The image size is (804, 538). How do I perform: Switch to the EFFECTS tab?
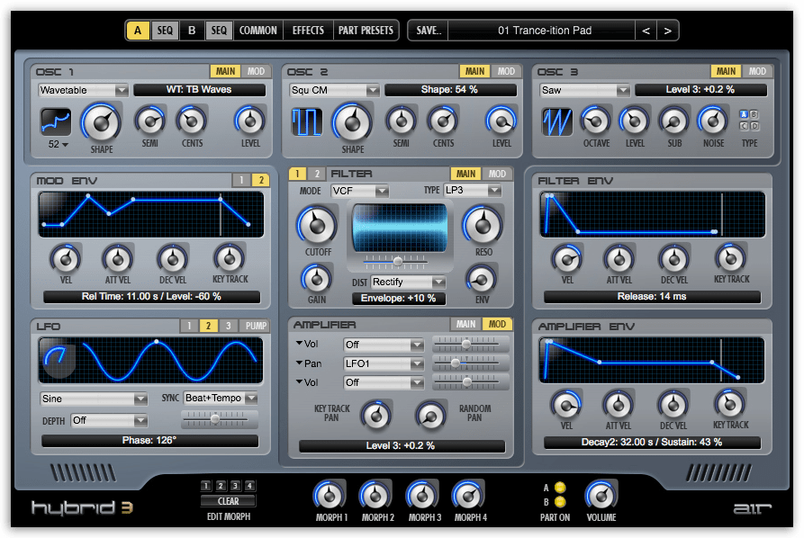tap(308, 30)
